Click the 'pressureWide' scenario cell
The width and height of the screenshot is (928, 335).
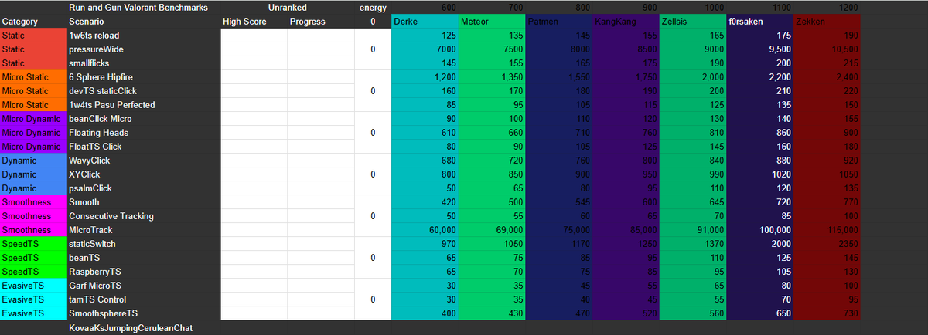(143, 49)
